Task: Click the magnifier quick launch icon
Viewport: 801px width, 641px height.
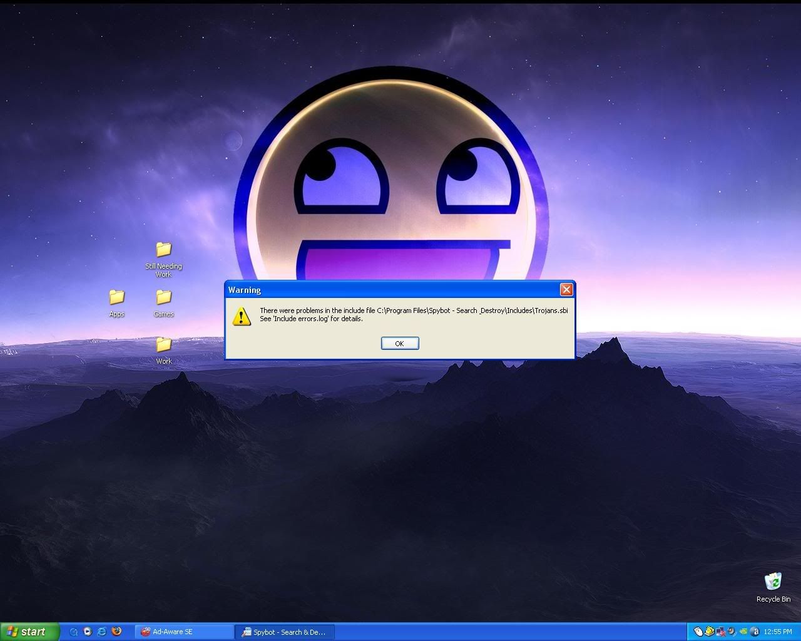Action: coord(73,632)
